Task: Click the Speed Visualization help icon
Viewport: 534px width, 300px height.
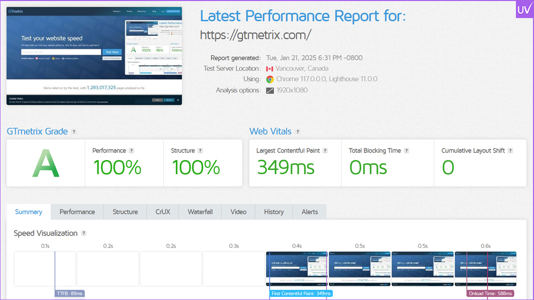Action: click(84, 233)
